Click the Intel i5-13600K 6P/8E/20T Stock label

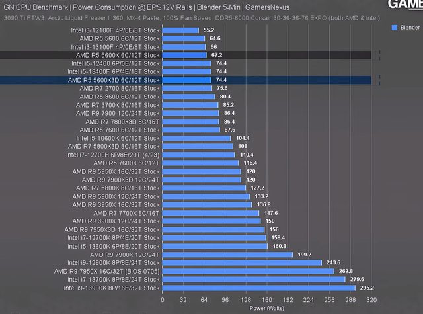114,246
